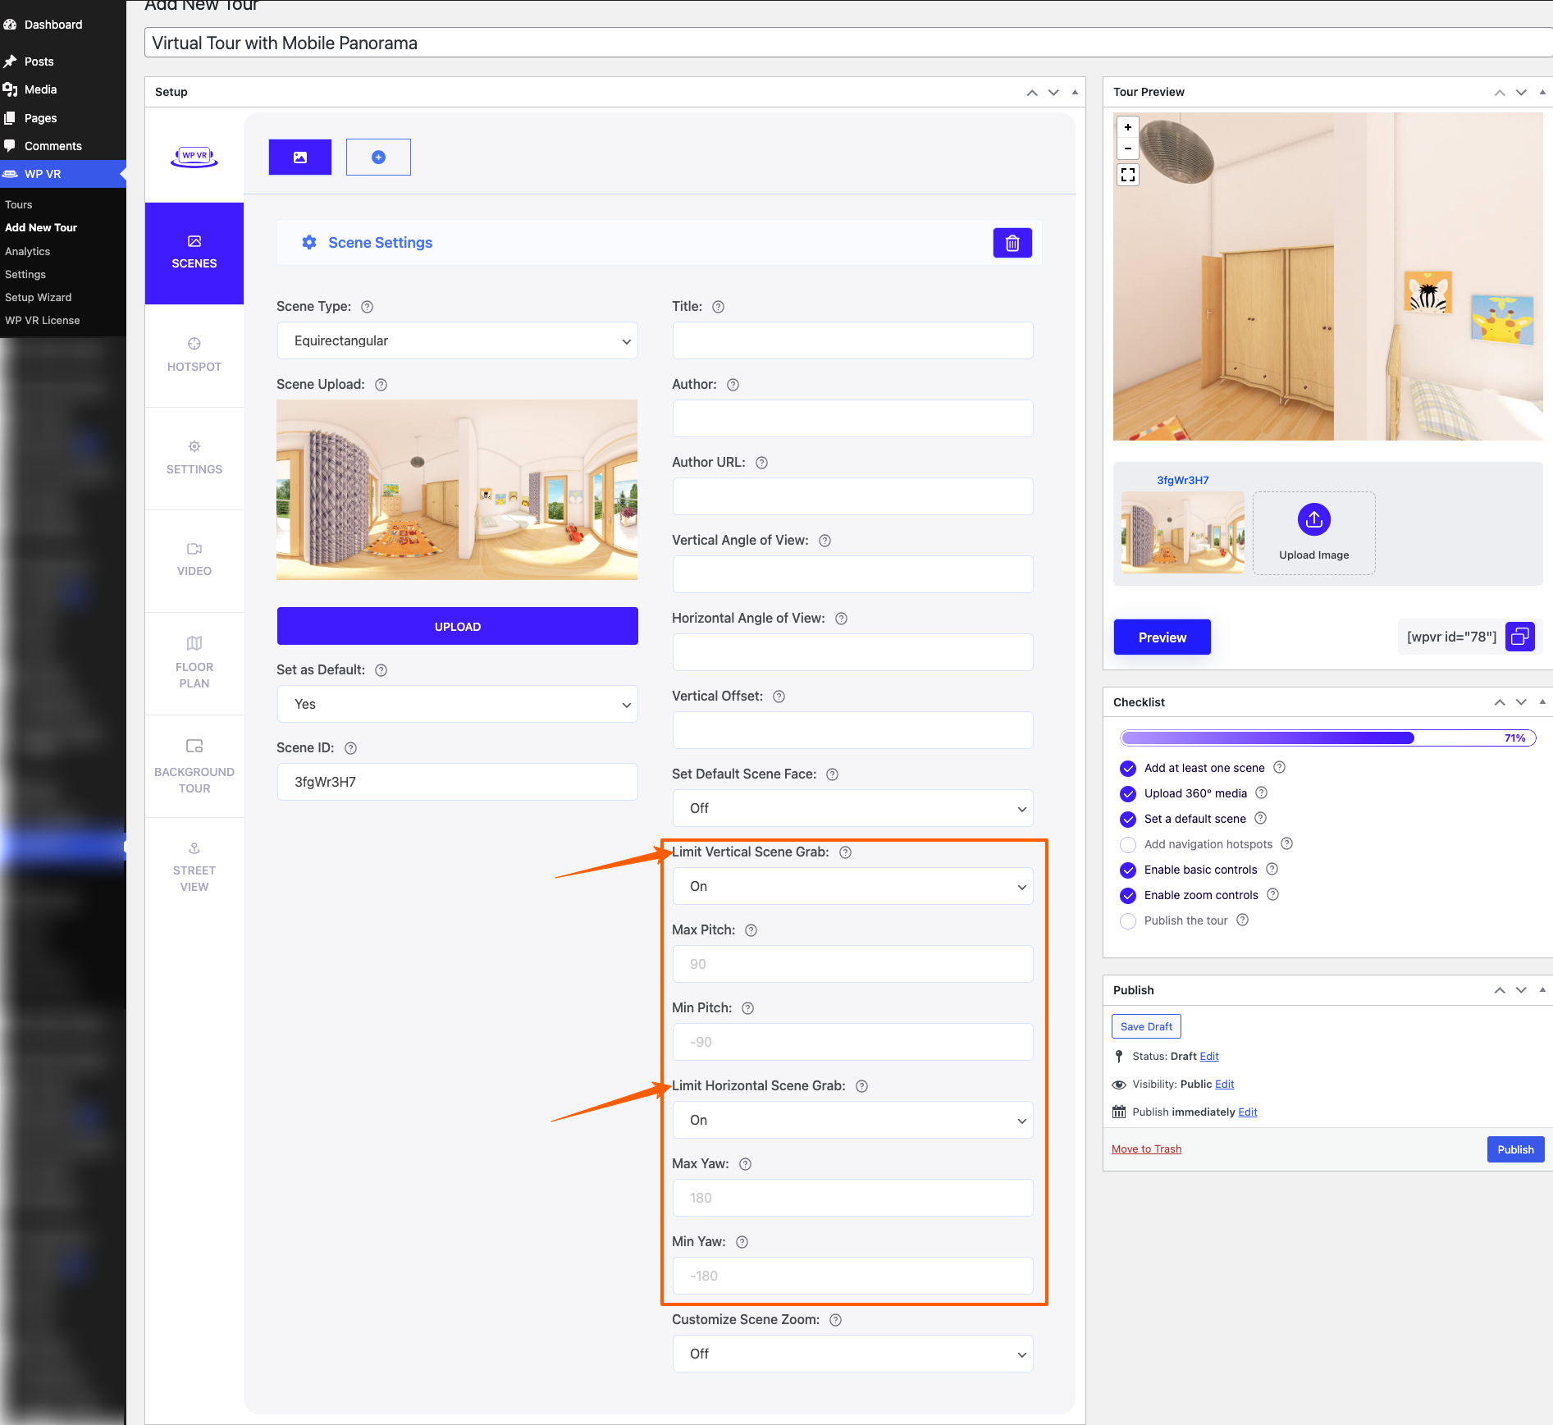Viewport: 1553px width, 1425px height.
Task: Check the Add navigation hotspots item
Action: click(1128, 845)
